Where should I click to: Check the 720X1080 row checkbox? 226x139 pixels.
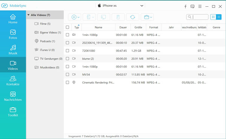pos(67,51)
